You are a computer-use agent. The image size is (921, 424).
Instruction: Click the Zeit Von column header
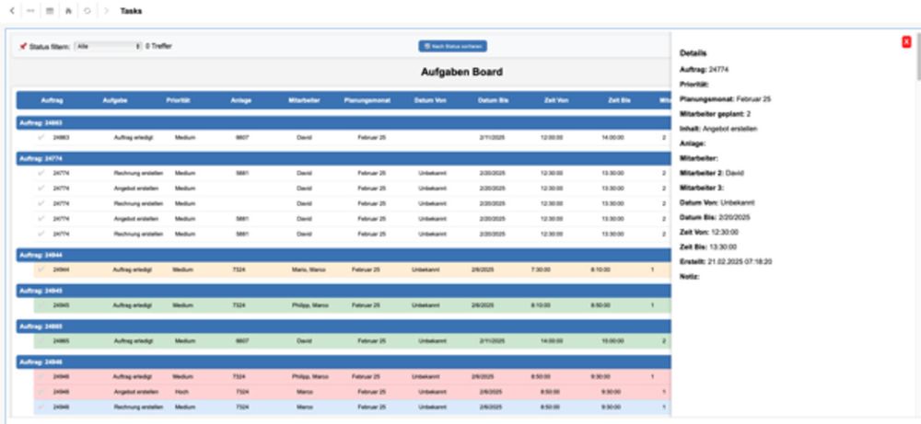(556, 100)
